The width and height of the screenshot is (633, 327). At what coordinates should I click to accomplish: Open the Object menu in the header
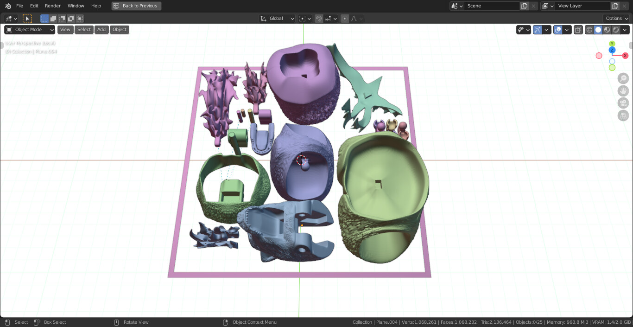[x=119, y=29]
